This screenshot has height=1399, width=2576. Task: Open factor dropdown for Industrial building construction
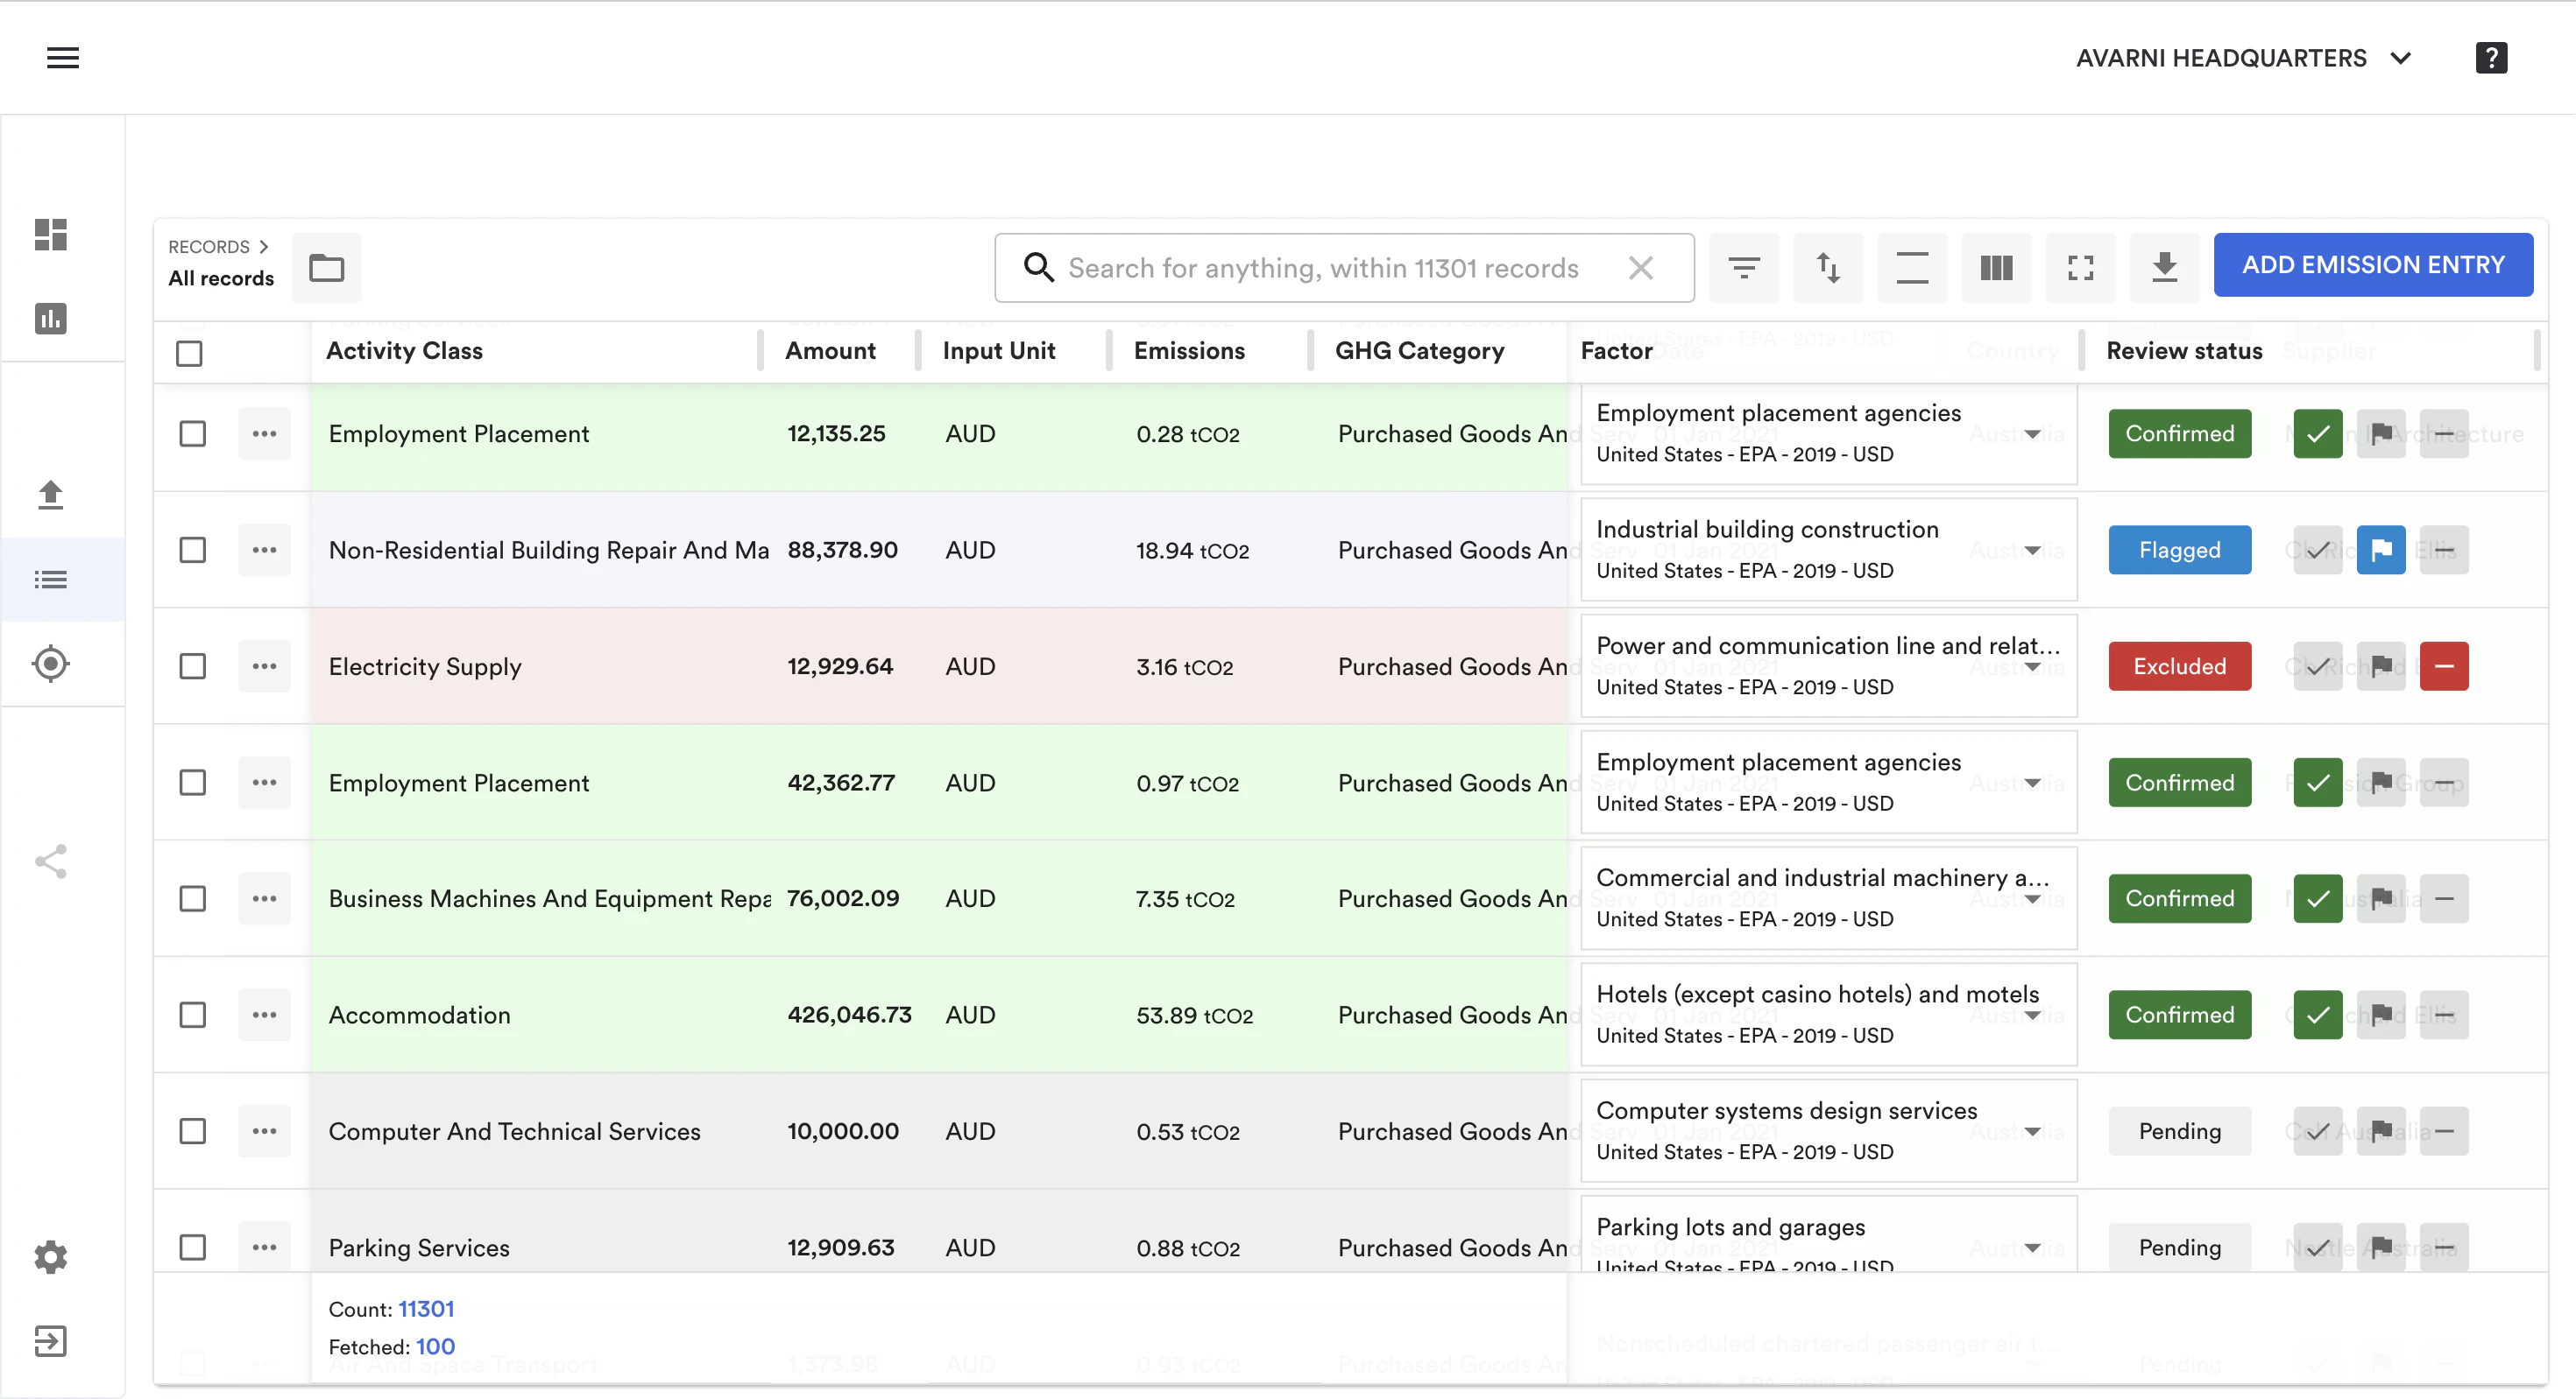[2032, 550]
